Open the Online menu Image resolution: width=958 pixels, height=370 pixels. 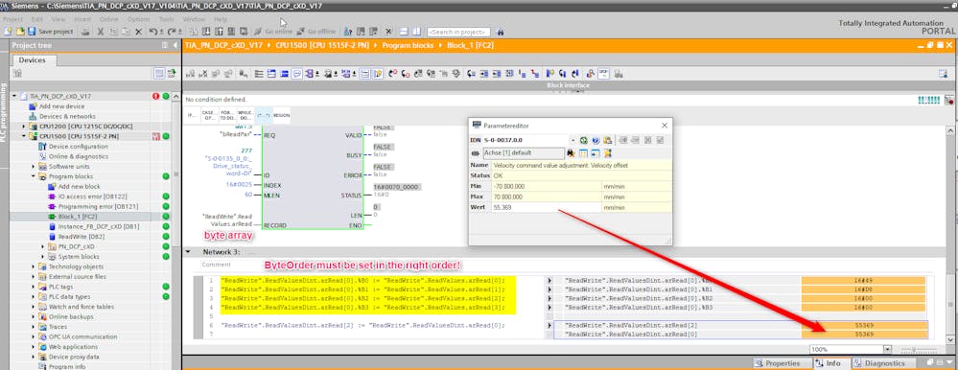[108, 19]
